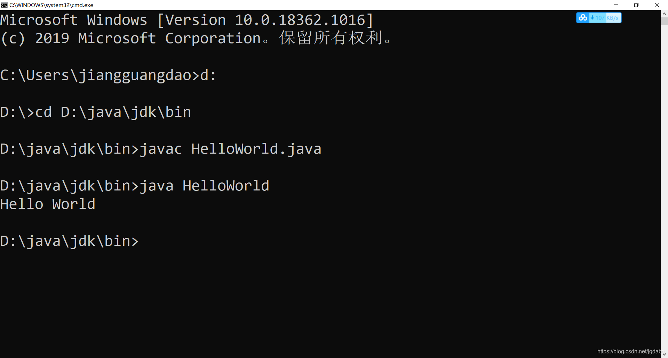Click the 107 KB/s speed readout
This screenshot has width=668, height=358.
tap(607, 18)
